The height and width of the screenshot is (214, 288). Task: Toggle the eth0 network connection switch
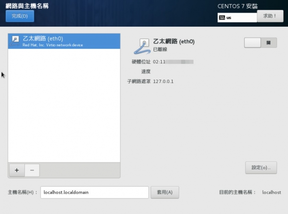(260, 43)
